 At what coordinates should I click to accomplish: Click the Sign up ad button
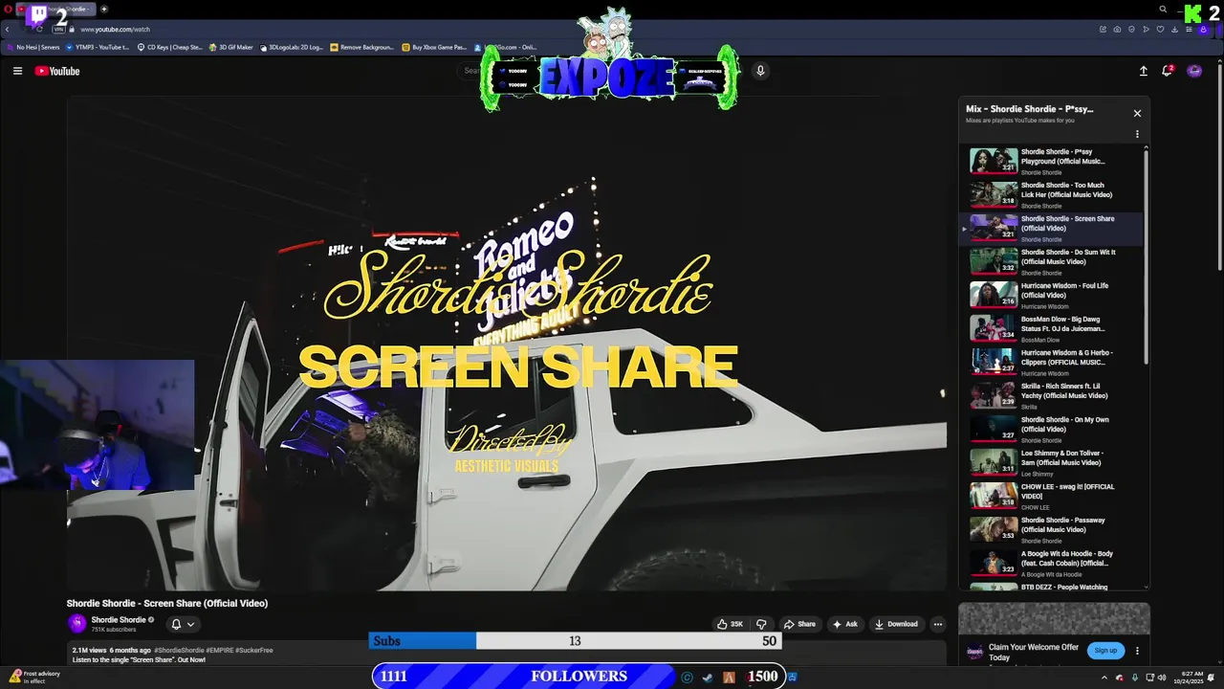tap(1105, 651)
